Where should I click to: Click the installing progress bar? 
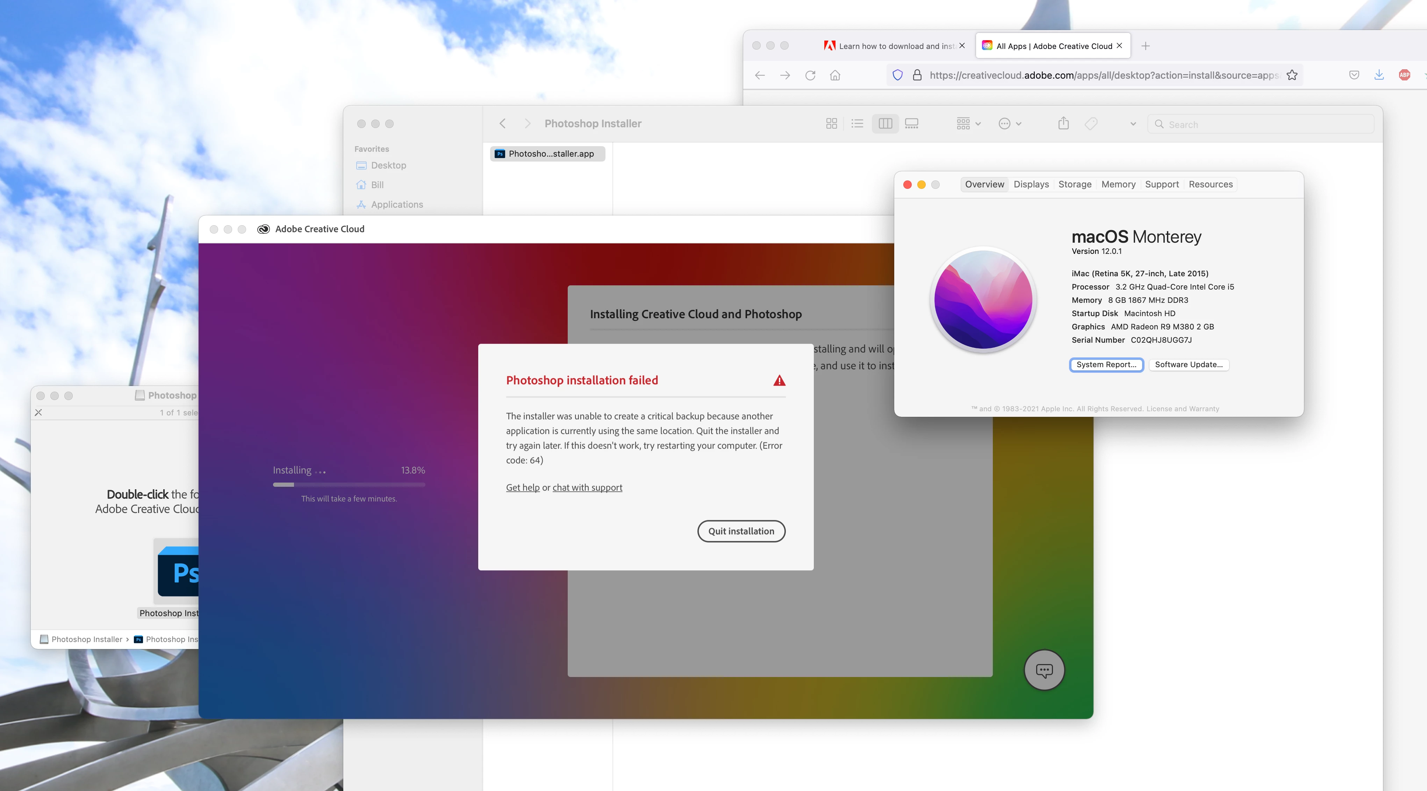coord(349,484)
